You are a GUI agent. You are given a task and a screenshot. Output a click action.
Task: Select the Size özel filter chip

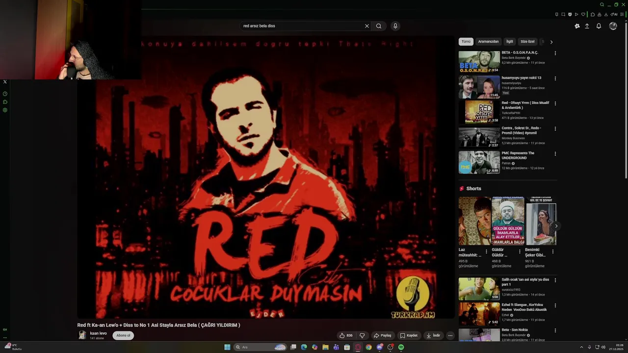click(x=527, y=42)
